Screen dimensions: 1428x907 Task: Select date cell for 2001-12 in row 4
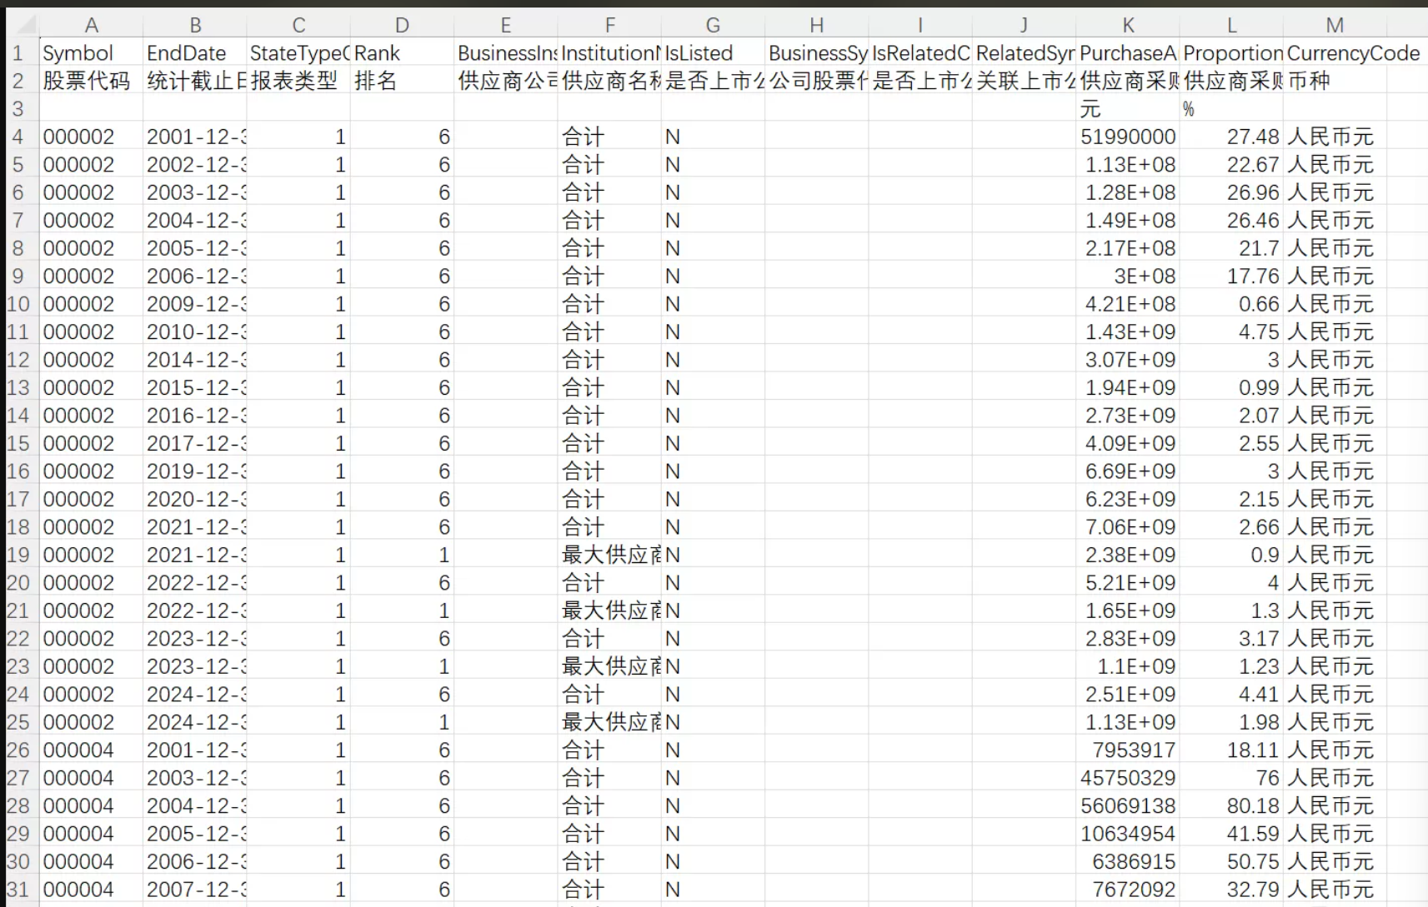194,137
